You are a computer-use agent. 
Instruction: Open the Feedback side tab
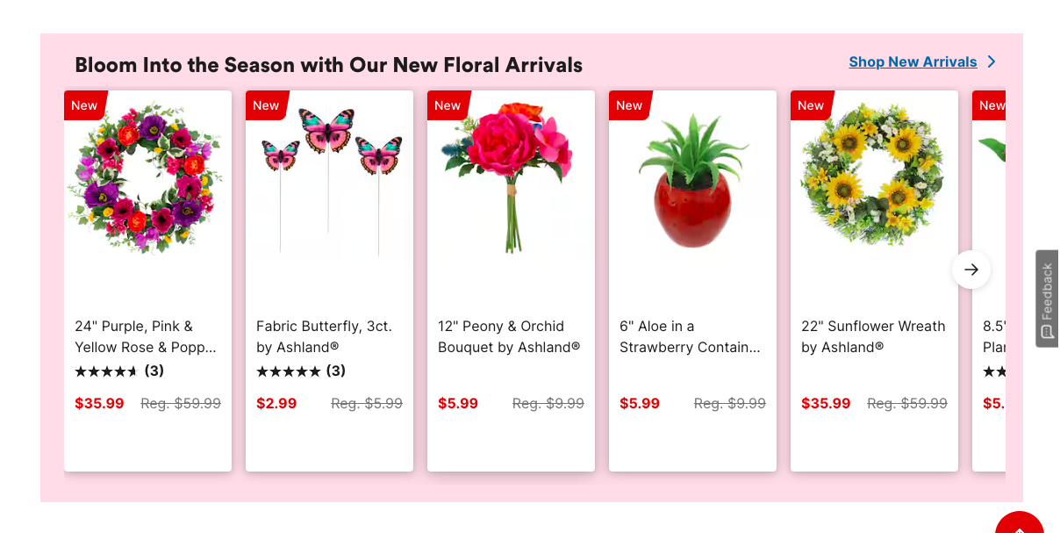click(1047, 299)
